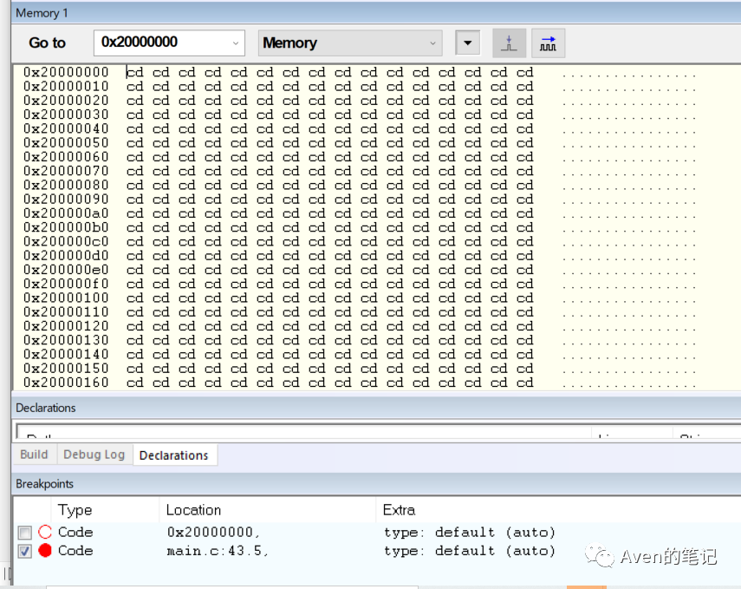
Task: Click the Go to label in memory toolbar
Action: click(47, 43)
